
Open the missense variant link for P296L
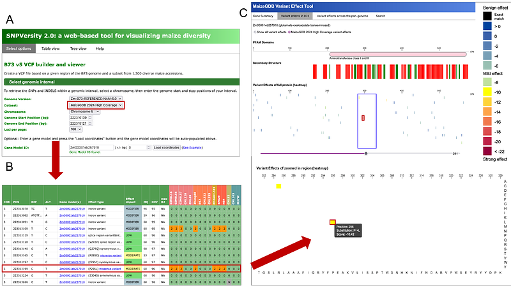point(110,269)
